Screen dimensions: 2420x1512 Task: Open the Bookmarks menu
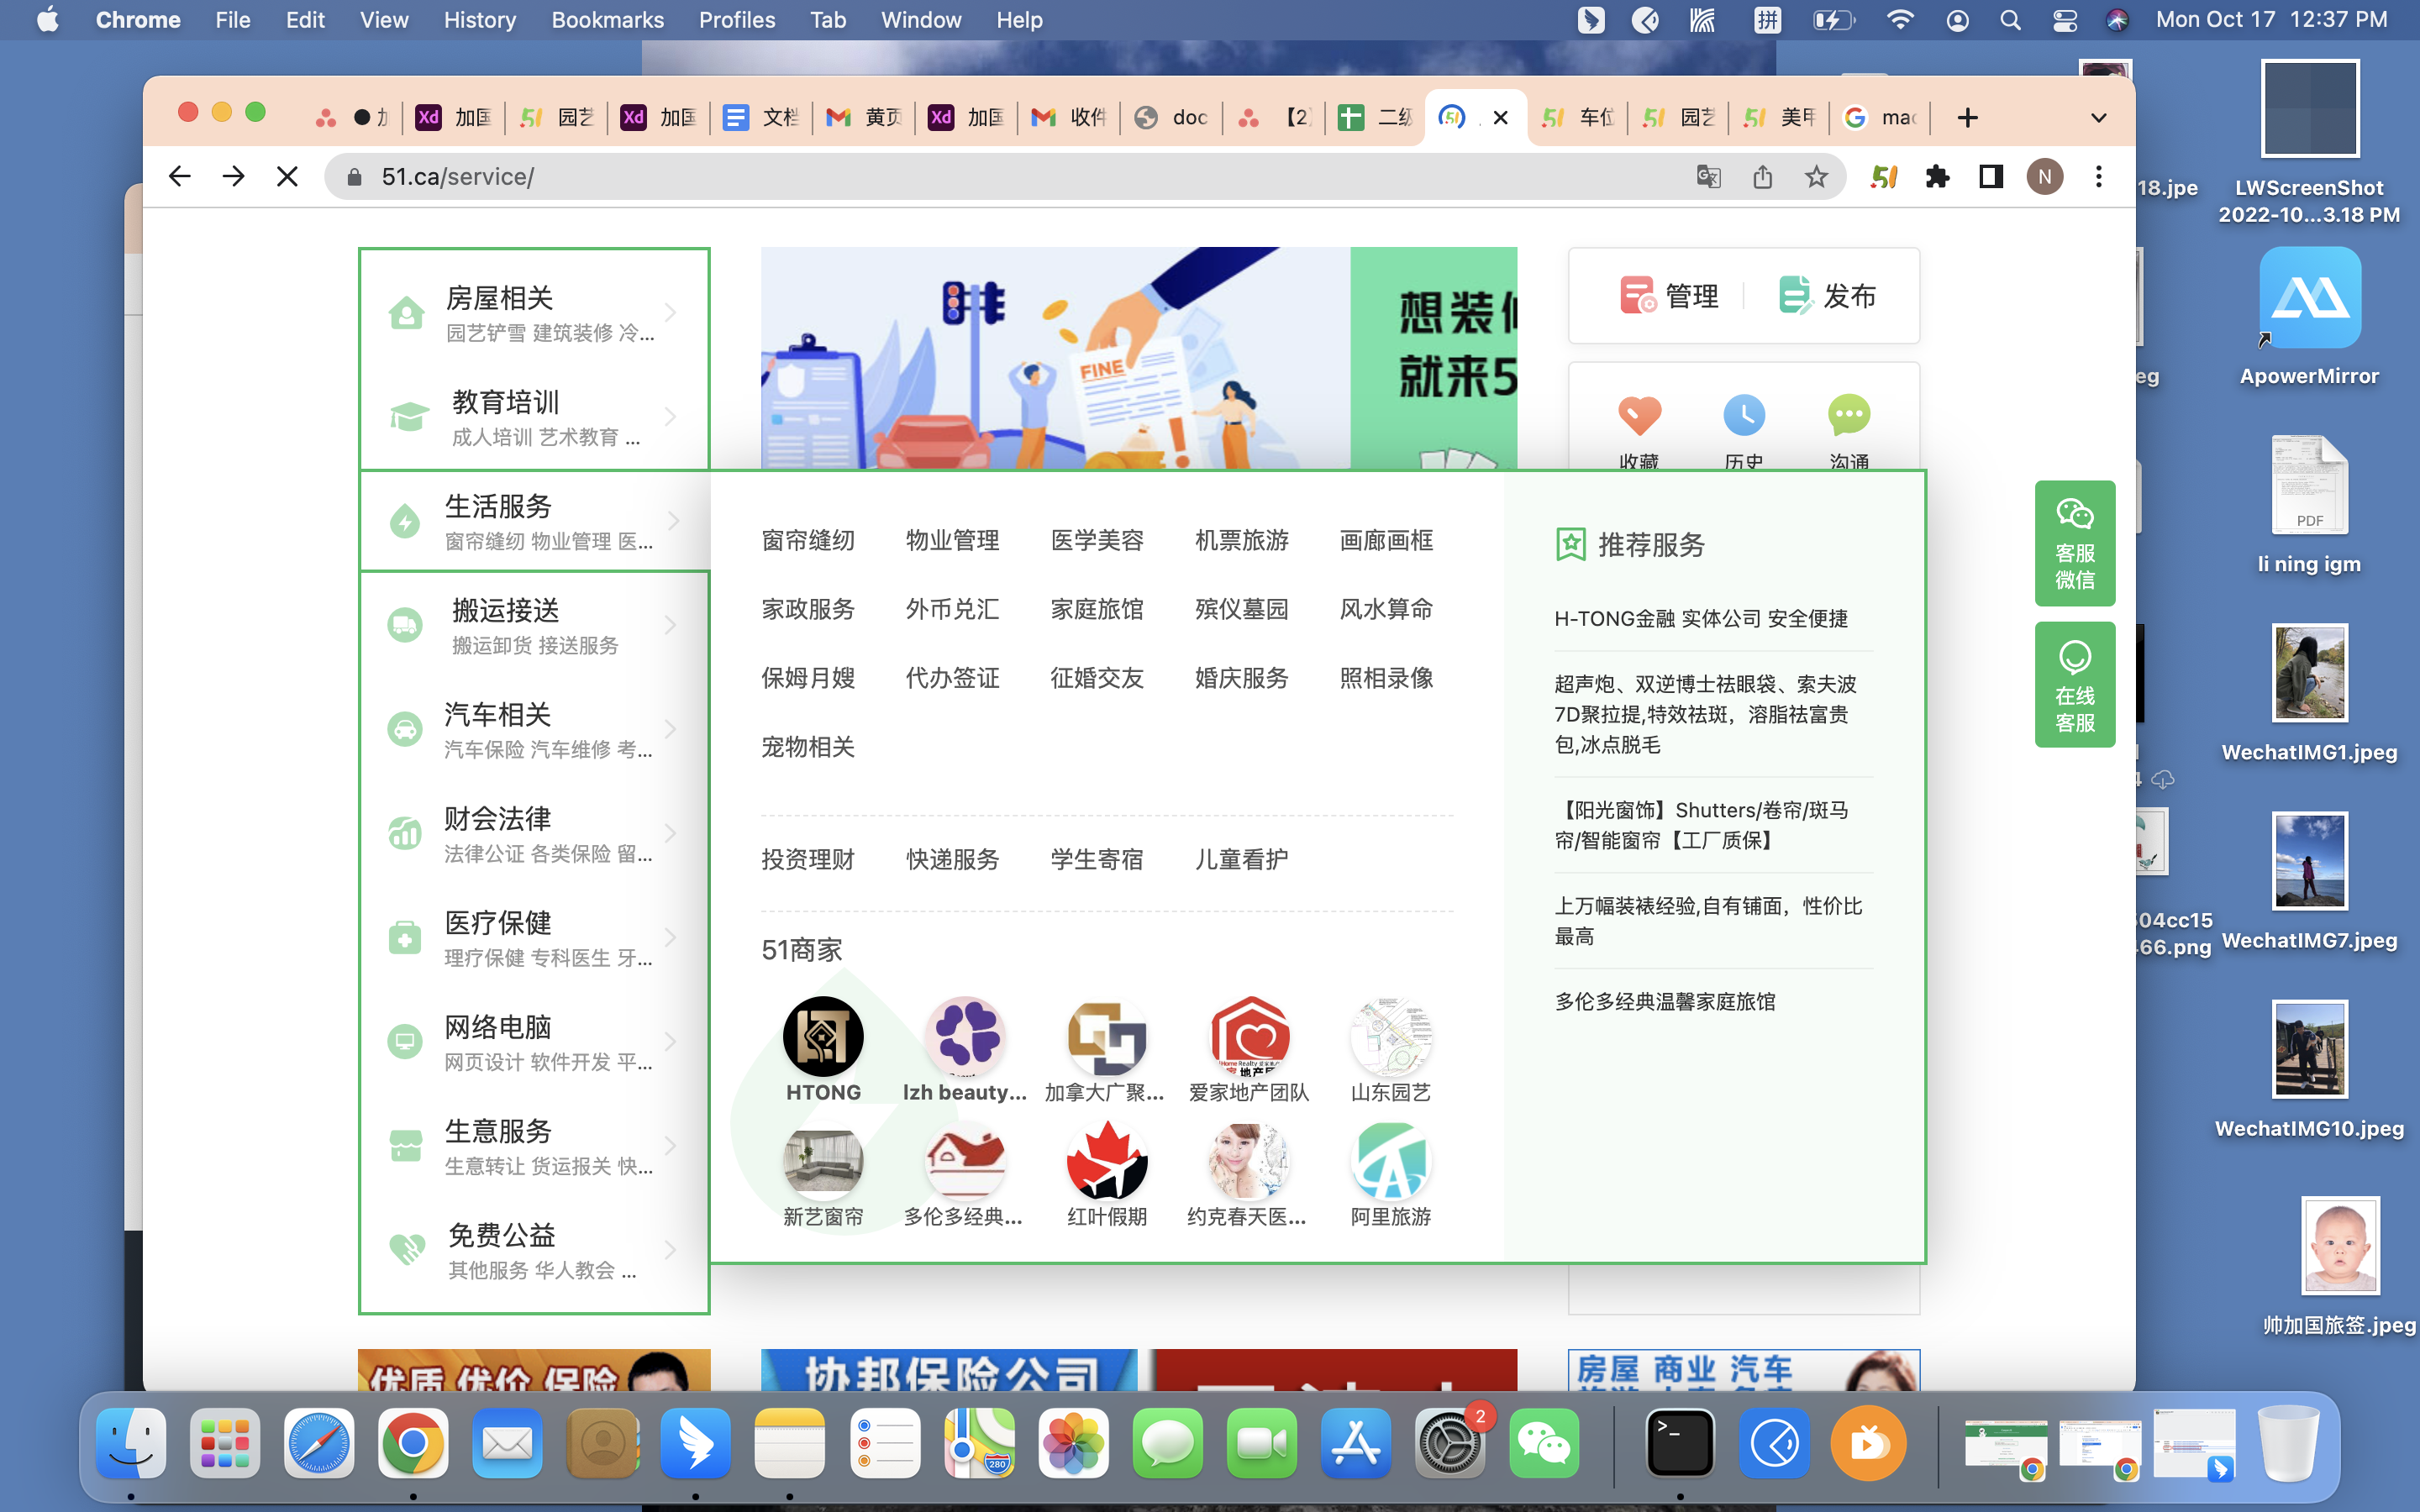click(x=607, y=20)
